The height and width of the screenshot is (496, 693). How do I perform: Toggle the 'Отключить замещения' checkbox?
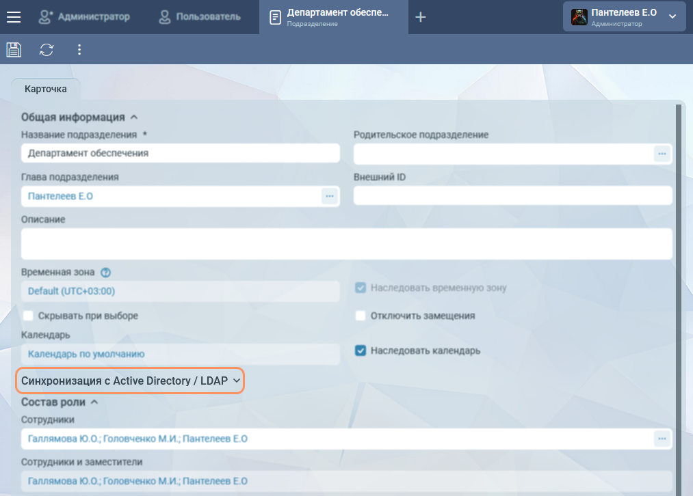pyautogui.click(x=361, y=316)
